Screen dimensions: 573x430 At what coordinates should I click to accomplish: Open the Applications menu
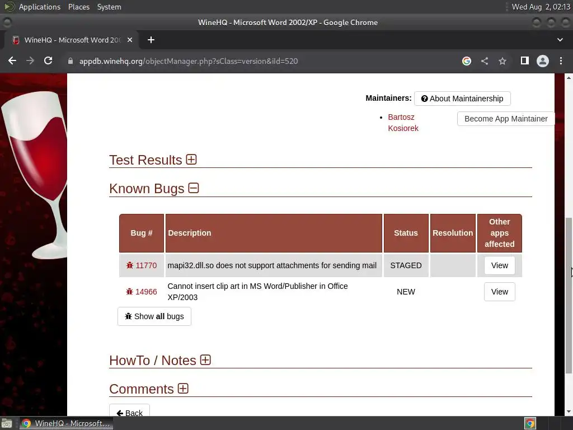click(40, 7)
